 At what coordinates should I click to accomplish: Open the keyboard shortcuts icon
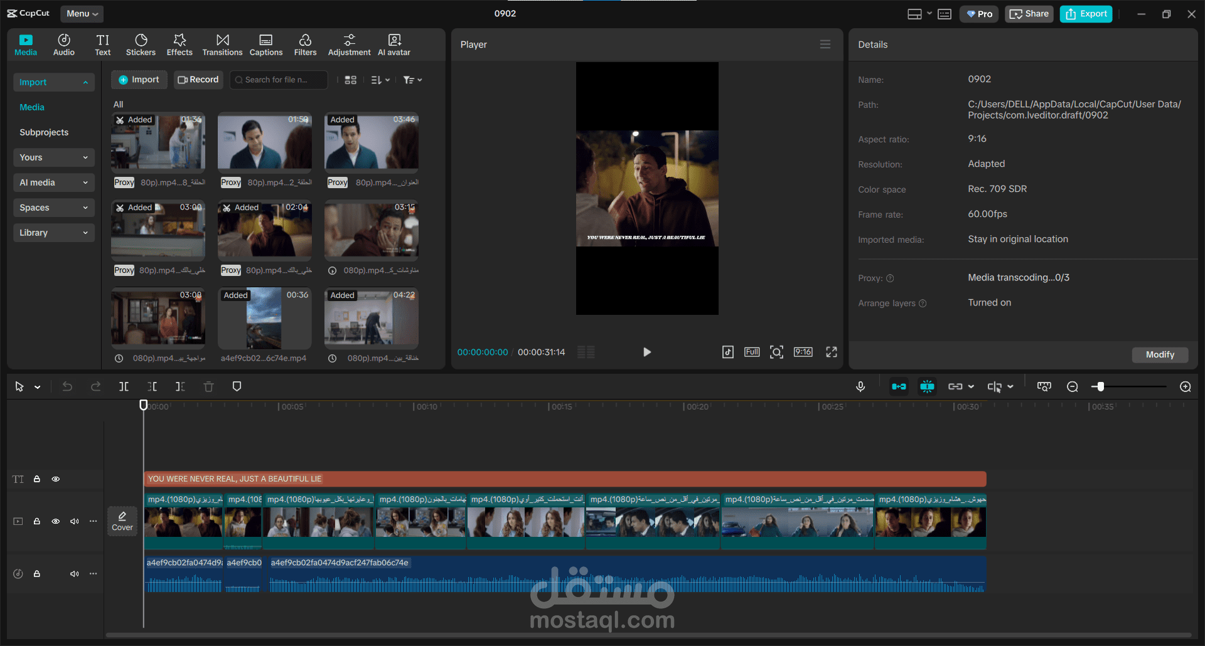coord(945,14)
